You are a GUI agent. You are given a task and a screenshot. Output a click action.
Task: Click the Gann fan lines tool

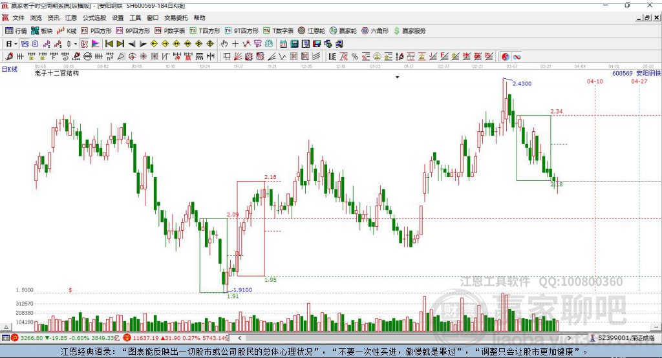[x=238, y=57]
